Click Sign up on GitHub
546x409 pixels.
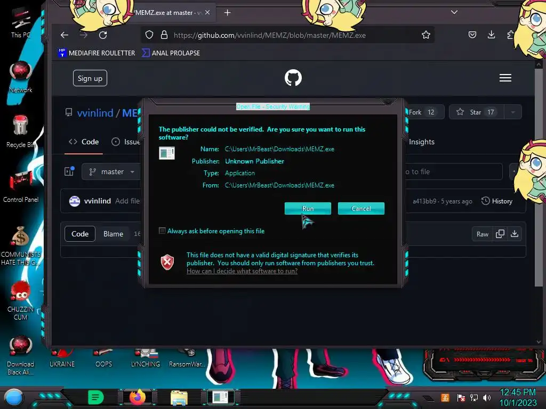coord(90,78)
